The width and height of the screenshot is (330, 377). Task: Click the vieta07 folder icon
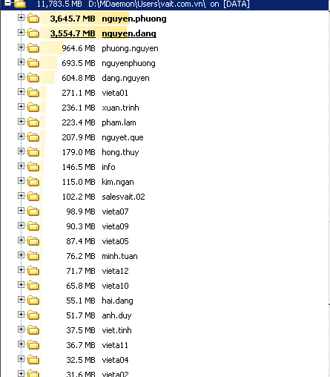point(33,212)
